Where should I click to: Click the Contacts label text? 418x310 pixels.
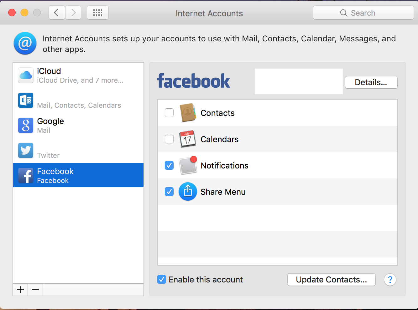217,113
